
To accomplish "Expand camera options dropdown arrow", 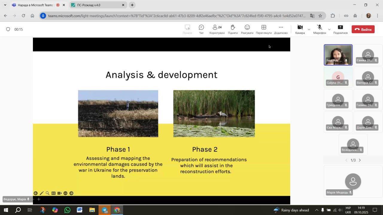I will pyautogui.click(x=309, y=29).
